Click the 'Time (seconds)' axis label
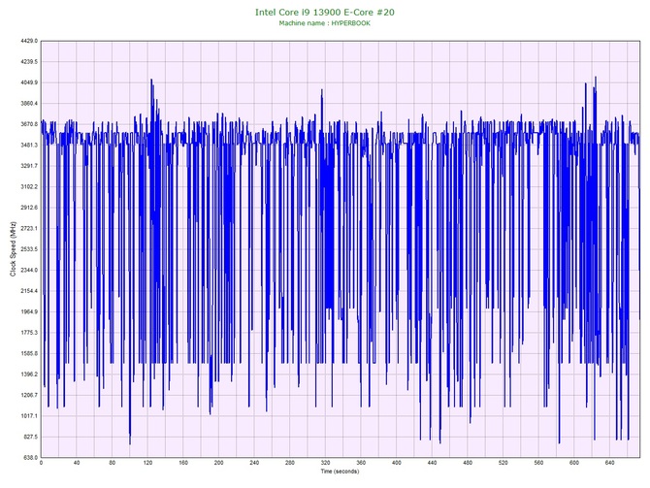The height and width of the screenshot is (488, 650). (x=340, y=472)
